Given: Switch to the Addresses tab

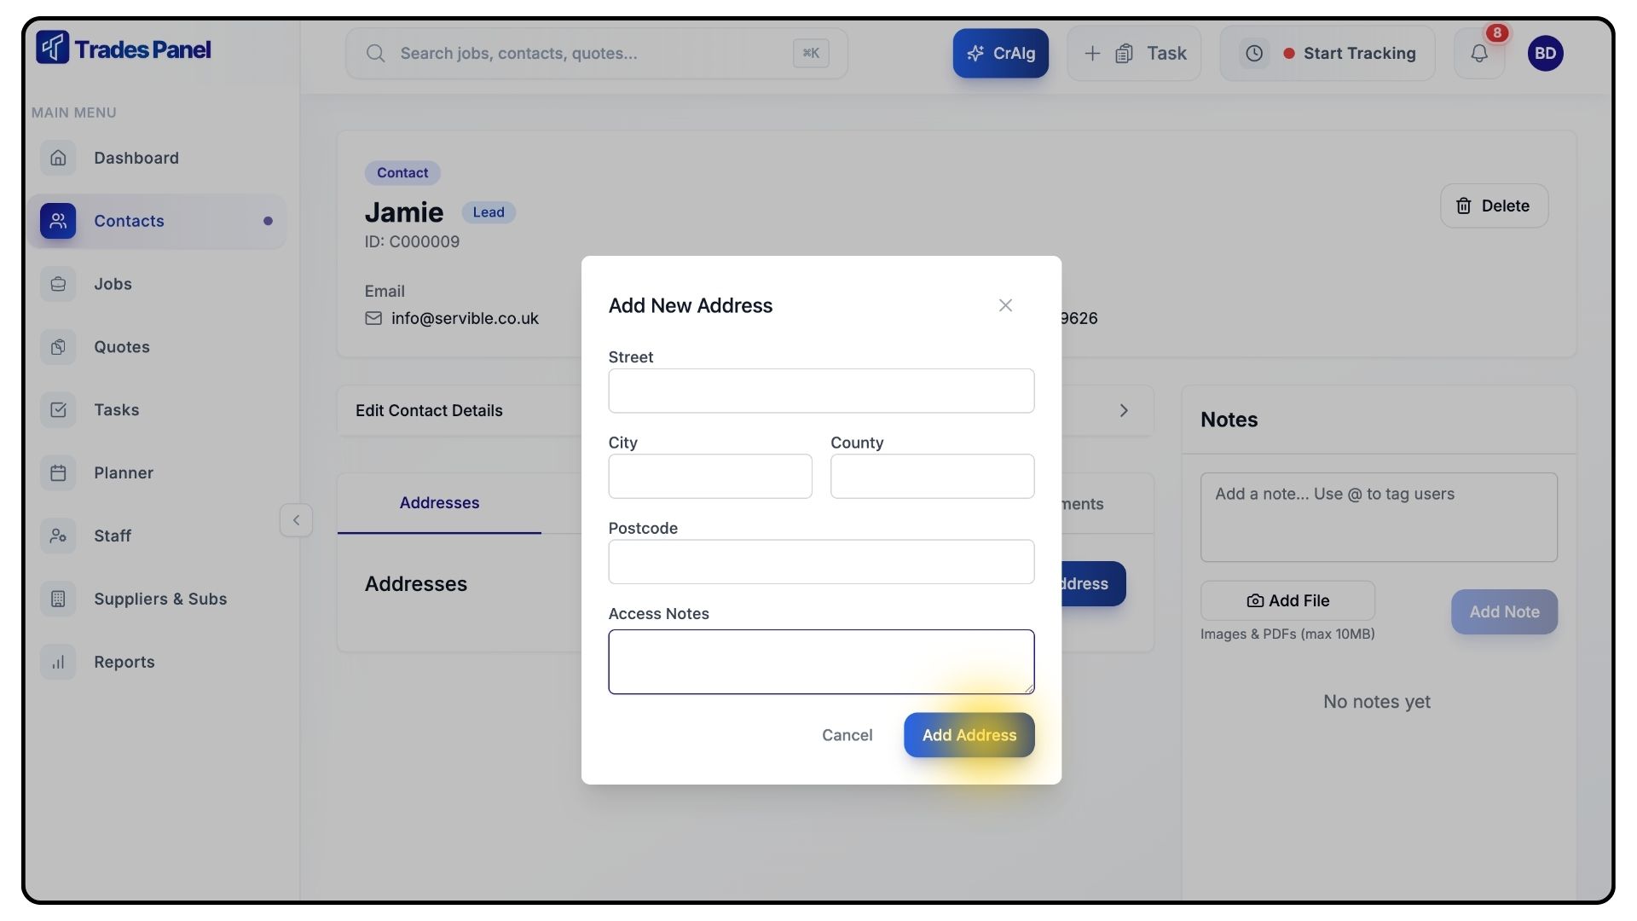Looking at the screenshot, I should pos(439,503).
